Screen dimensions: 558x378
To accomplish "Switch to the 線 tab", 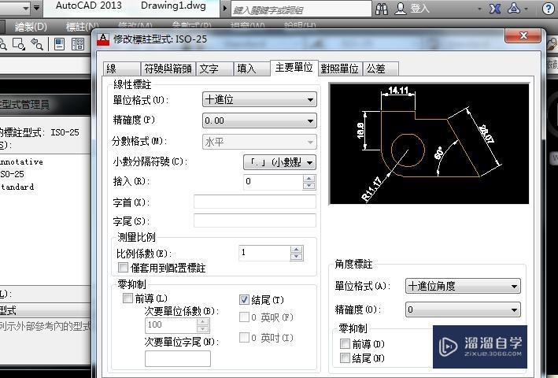I will (122, 69).
